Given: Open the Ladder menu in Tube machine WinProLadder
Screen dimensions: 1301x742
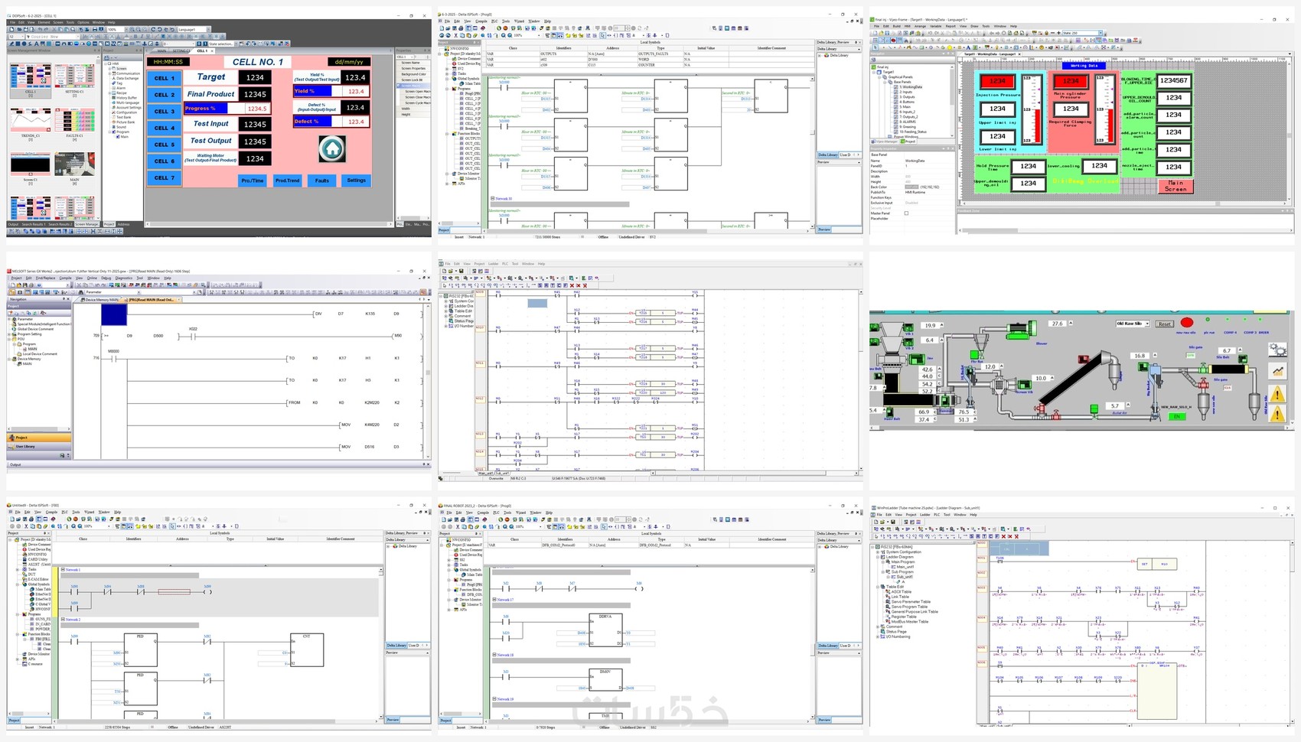Looking at the screenshot, I should click(925, 515).
